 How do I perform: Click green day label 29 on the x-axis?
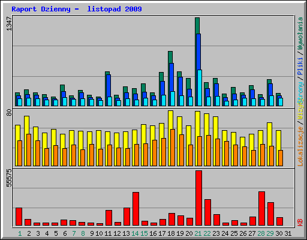tap(270, 233)
